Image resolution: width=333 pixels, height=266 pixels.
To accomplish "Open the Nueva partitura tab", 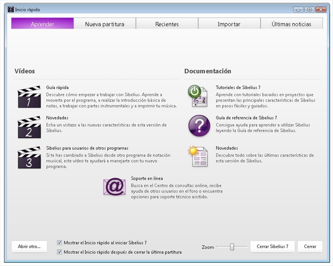I will point(105,23).
